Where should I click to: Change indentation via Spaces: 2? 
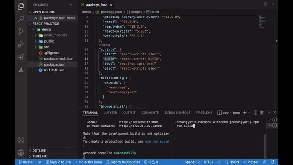pyautogui.click(x=192, y=162)
